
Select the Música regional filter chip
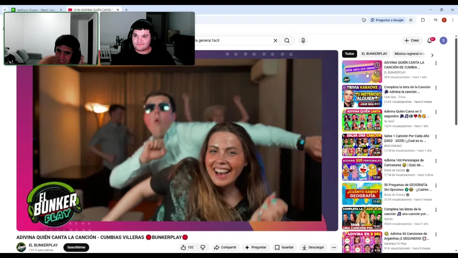pyautogui.click(x=410, y=54)
